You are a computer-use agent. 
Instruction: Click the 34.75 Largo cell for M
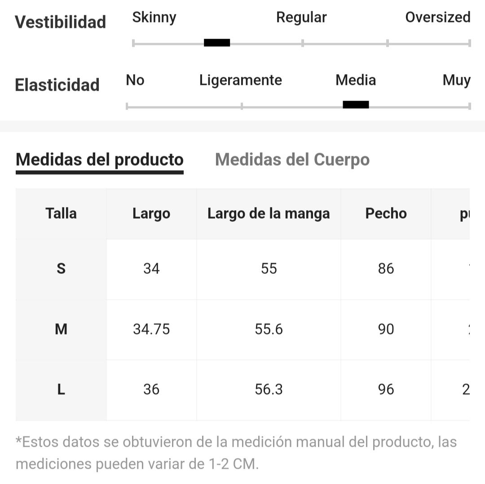pos(152,330)
